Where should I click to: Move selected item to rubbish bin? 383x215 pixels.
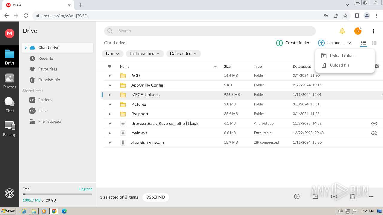[352, 196]
